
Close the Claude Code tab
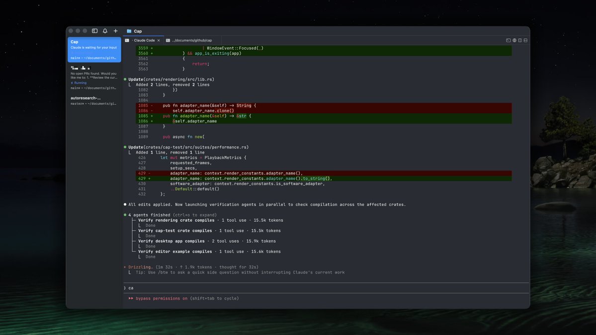coord(159,41)
